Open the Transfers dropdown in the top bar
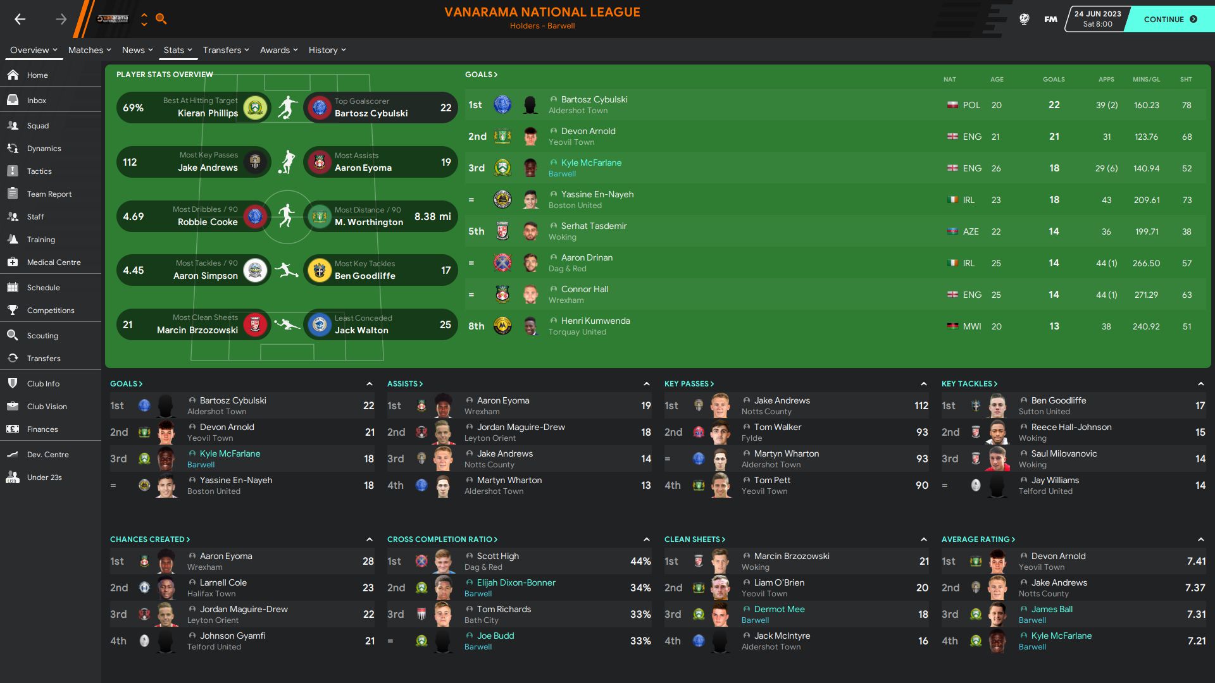 click(226, 50)
